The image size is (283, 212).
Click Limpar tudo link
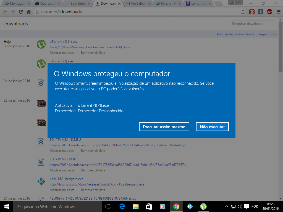[x=267, y=34]
